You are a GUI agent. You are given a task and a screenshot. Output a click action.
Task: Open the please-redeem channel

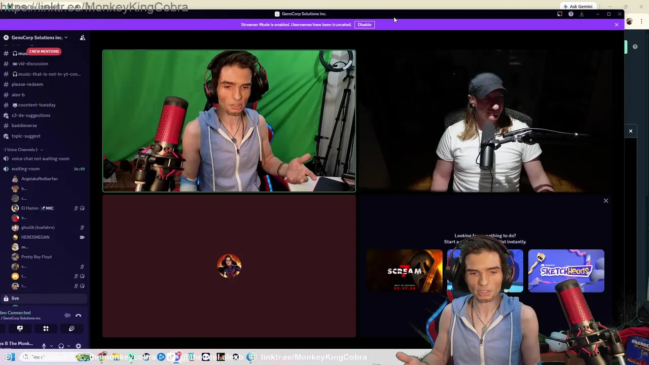tap(44, 84)
